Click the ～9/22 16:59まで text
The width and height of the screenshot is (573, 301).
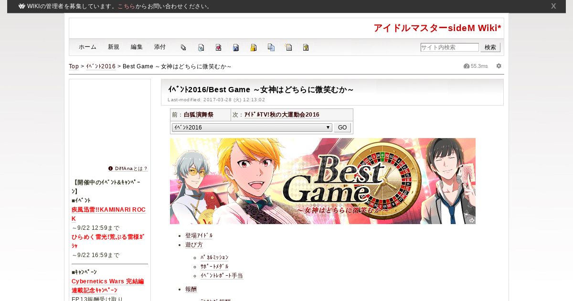95,255
